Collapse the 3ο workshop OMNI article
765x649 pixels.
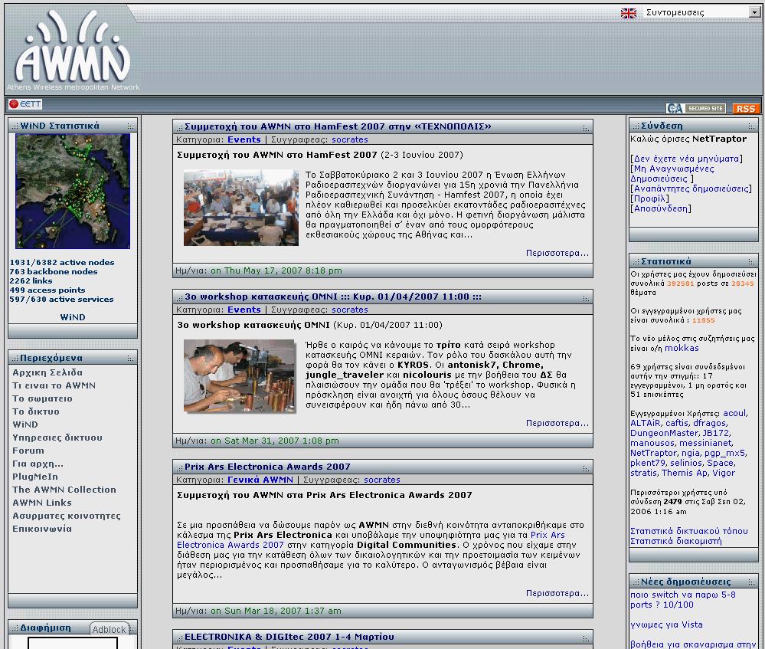click(x=586, y=298)
